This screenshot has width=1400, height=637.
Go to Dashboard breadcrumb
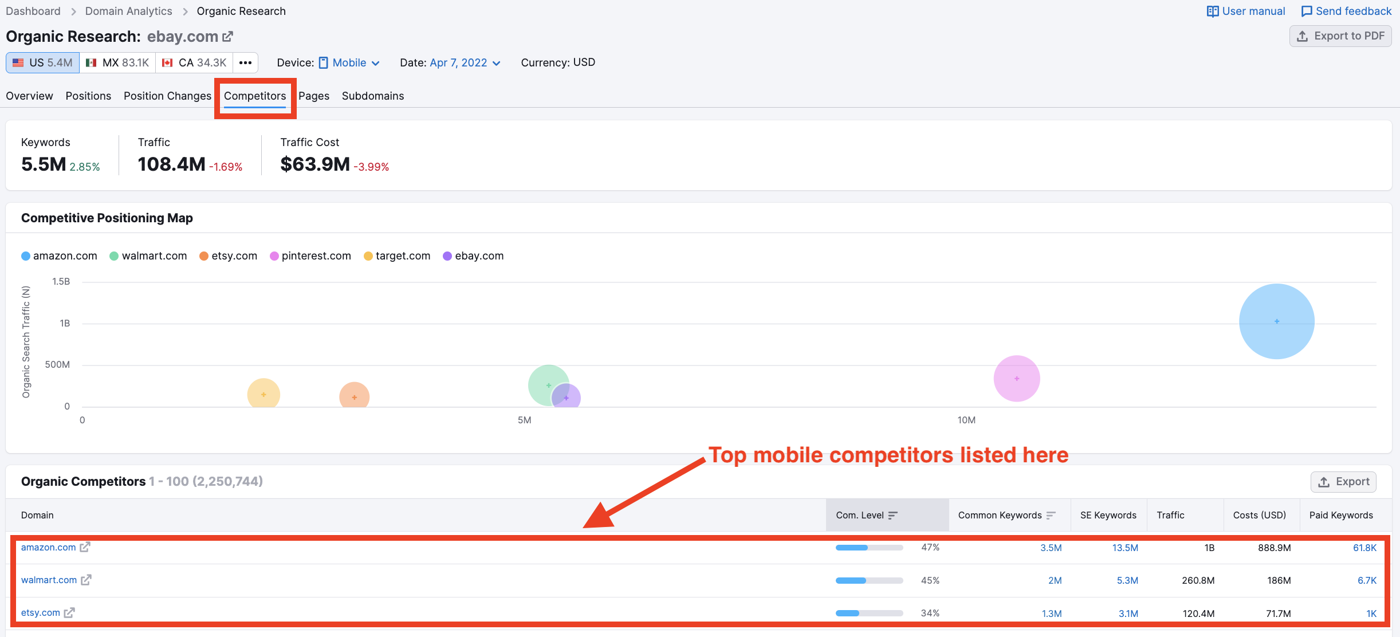pyautogui.click(x=33, y=11)
